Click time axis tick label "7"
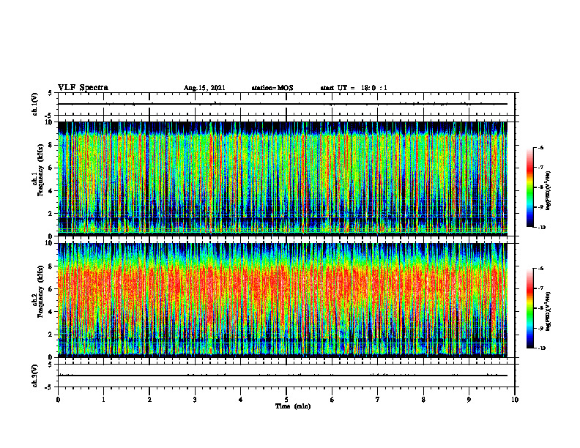 click(x=378, y=400)
